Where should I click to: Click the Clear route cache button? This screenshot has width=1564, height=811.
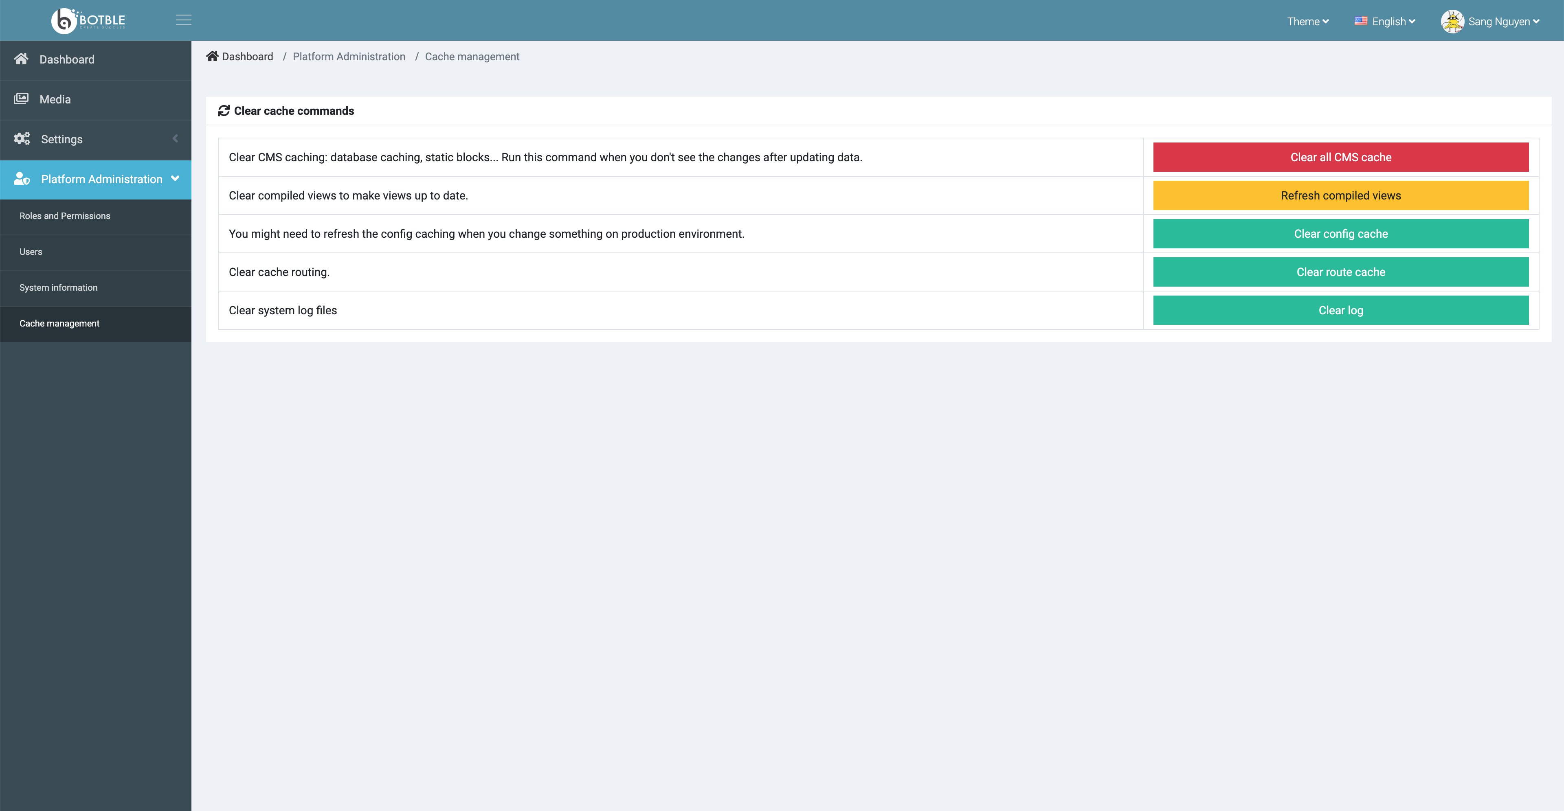[1340, 272]
